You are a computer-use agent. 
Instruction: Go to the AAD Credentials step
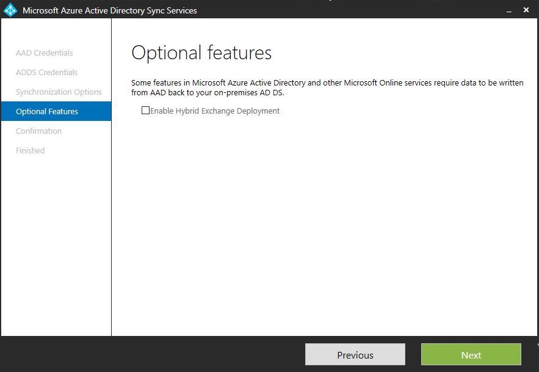click(x=45, y=53)
